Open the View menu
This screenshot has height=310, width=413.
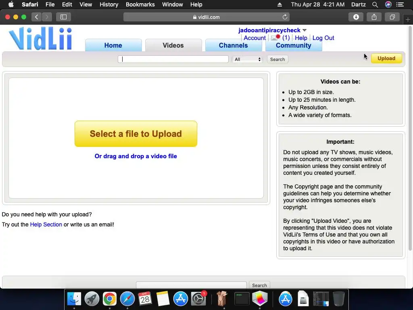(x=86, y=4)
